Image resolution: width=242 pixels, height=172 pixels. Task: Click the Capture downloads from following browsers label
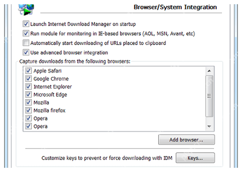pos(75,61)
